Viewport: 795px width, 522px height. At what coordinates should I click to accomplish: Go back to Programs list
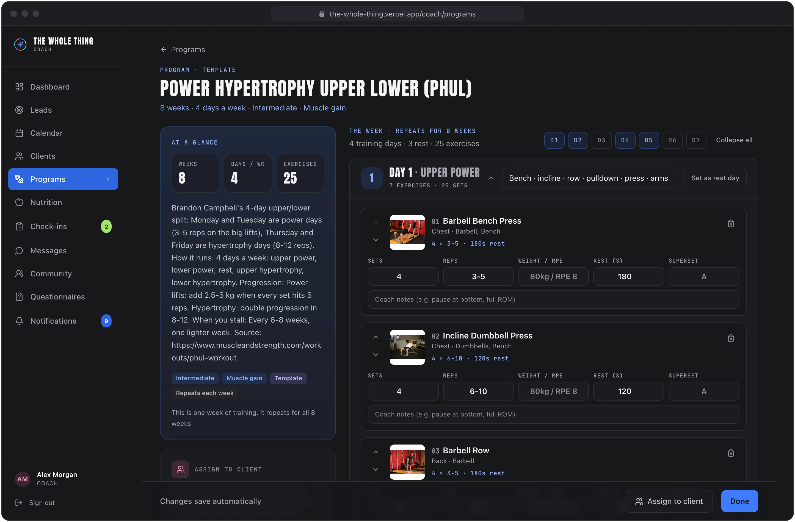point(183,49)
